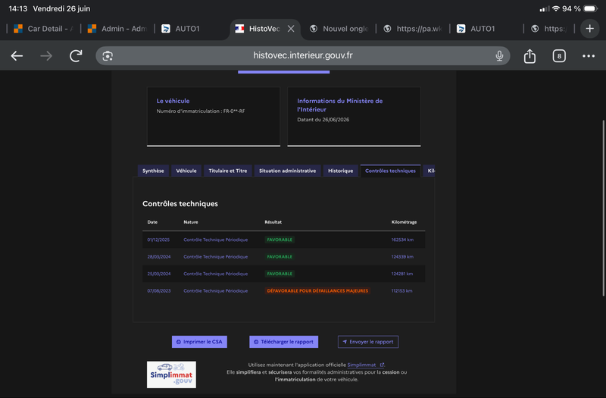Switch to the Car Detail tab
606x398 pixels.
(43, 29)
